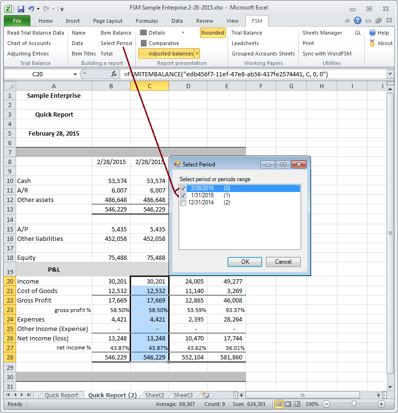Open the Name Box dropdown
Screen dimensions: 398x413
pyautogui.click(x=75, y=74)
